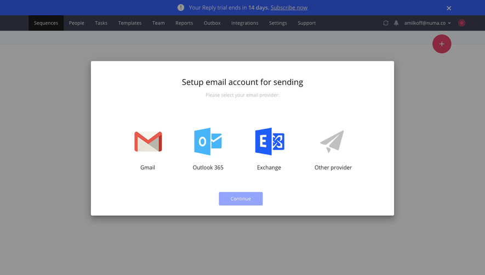485x275 pixels.
Task: Select the Outlook 365 provider icon
Action: [x=208, y=141]
